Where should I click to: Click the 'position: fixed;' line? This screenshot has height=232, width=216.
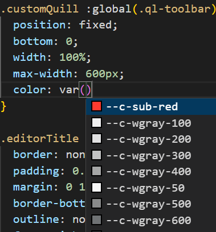tap(66, 25)
